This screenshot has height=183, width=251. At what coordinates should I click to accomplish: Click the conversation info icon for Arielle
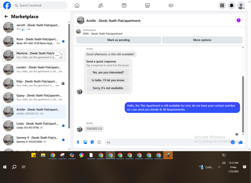238,20
